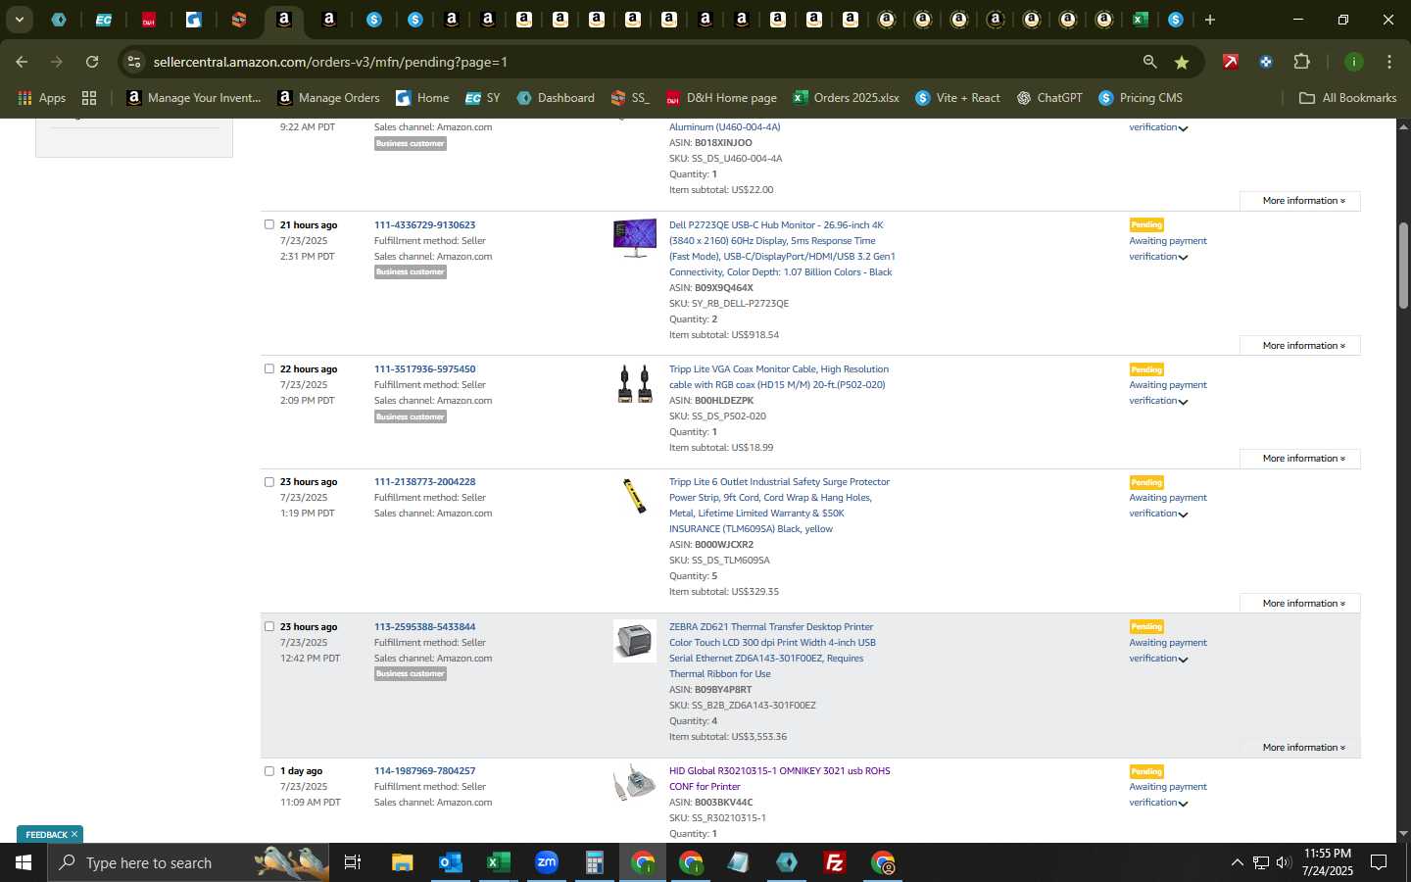The width and height of the screenshot is (1411, 882).
Task: Open the tab search dropdown arrow
Action: point(19,20)
